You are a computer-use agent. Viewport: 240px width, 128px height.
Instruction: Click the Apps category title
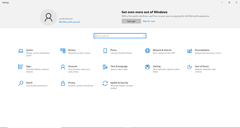[x=28, y=66]
